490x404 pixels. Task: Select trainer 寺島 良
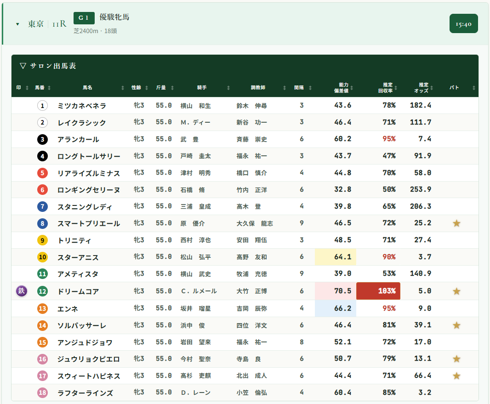click(248, 359)
